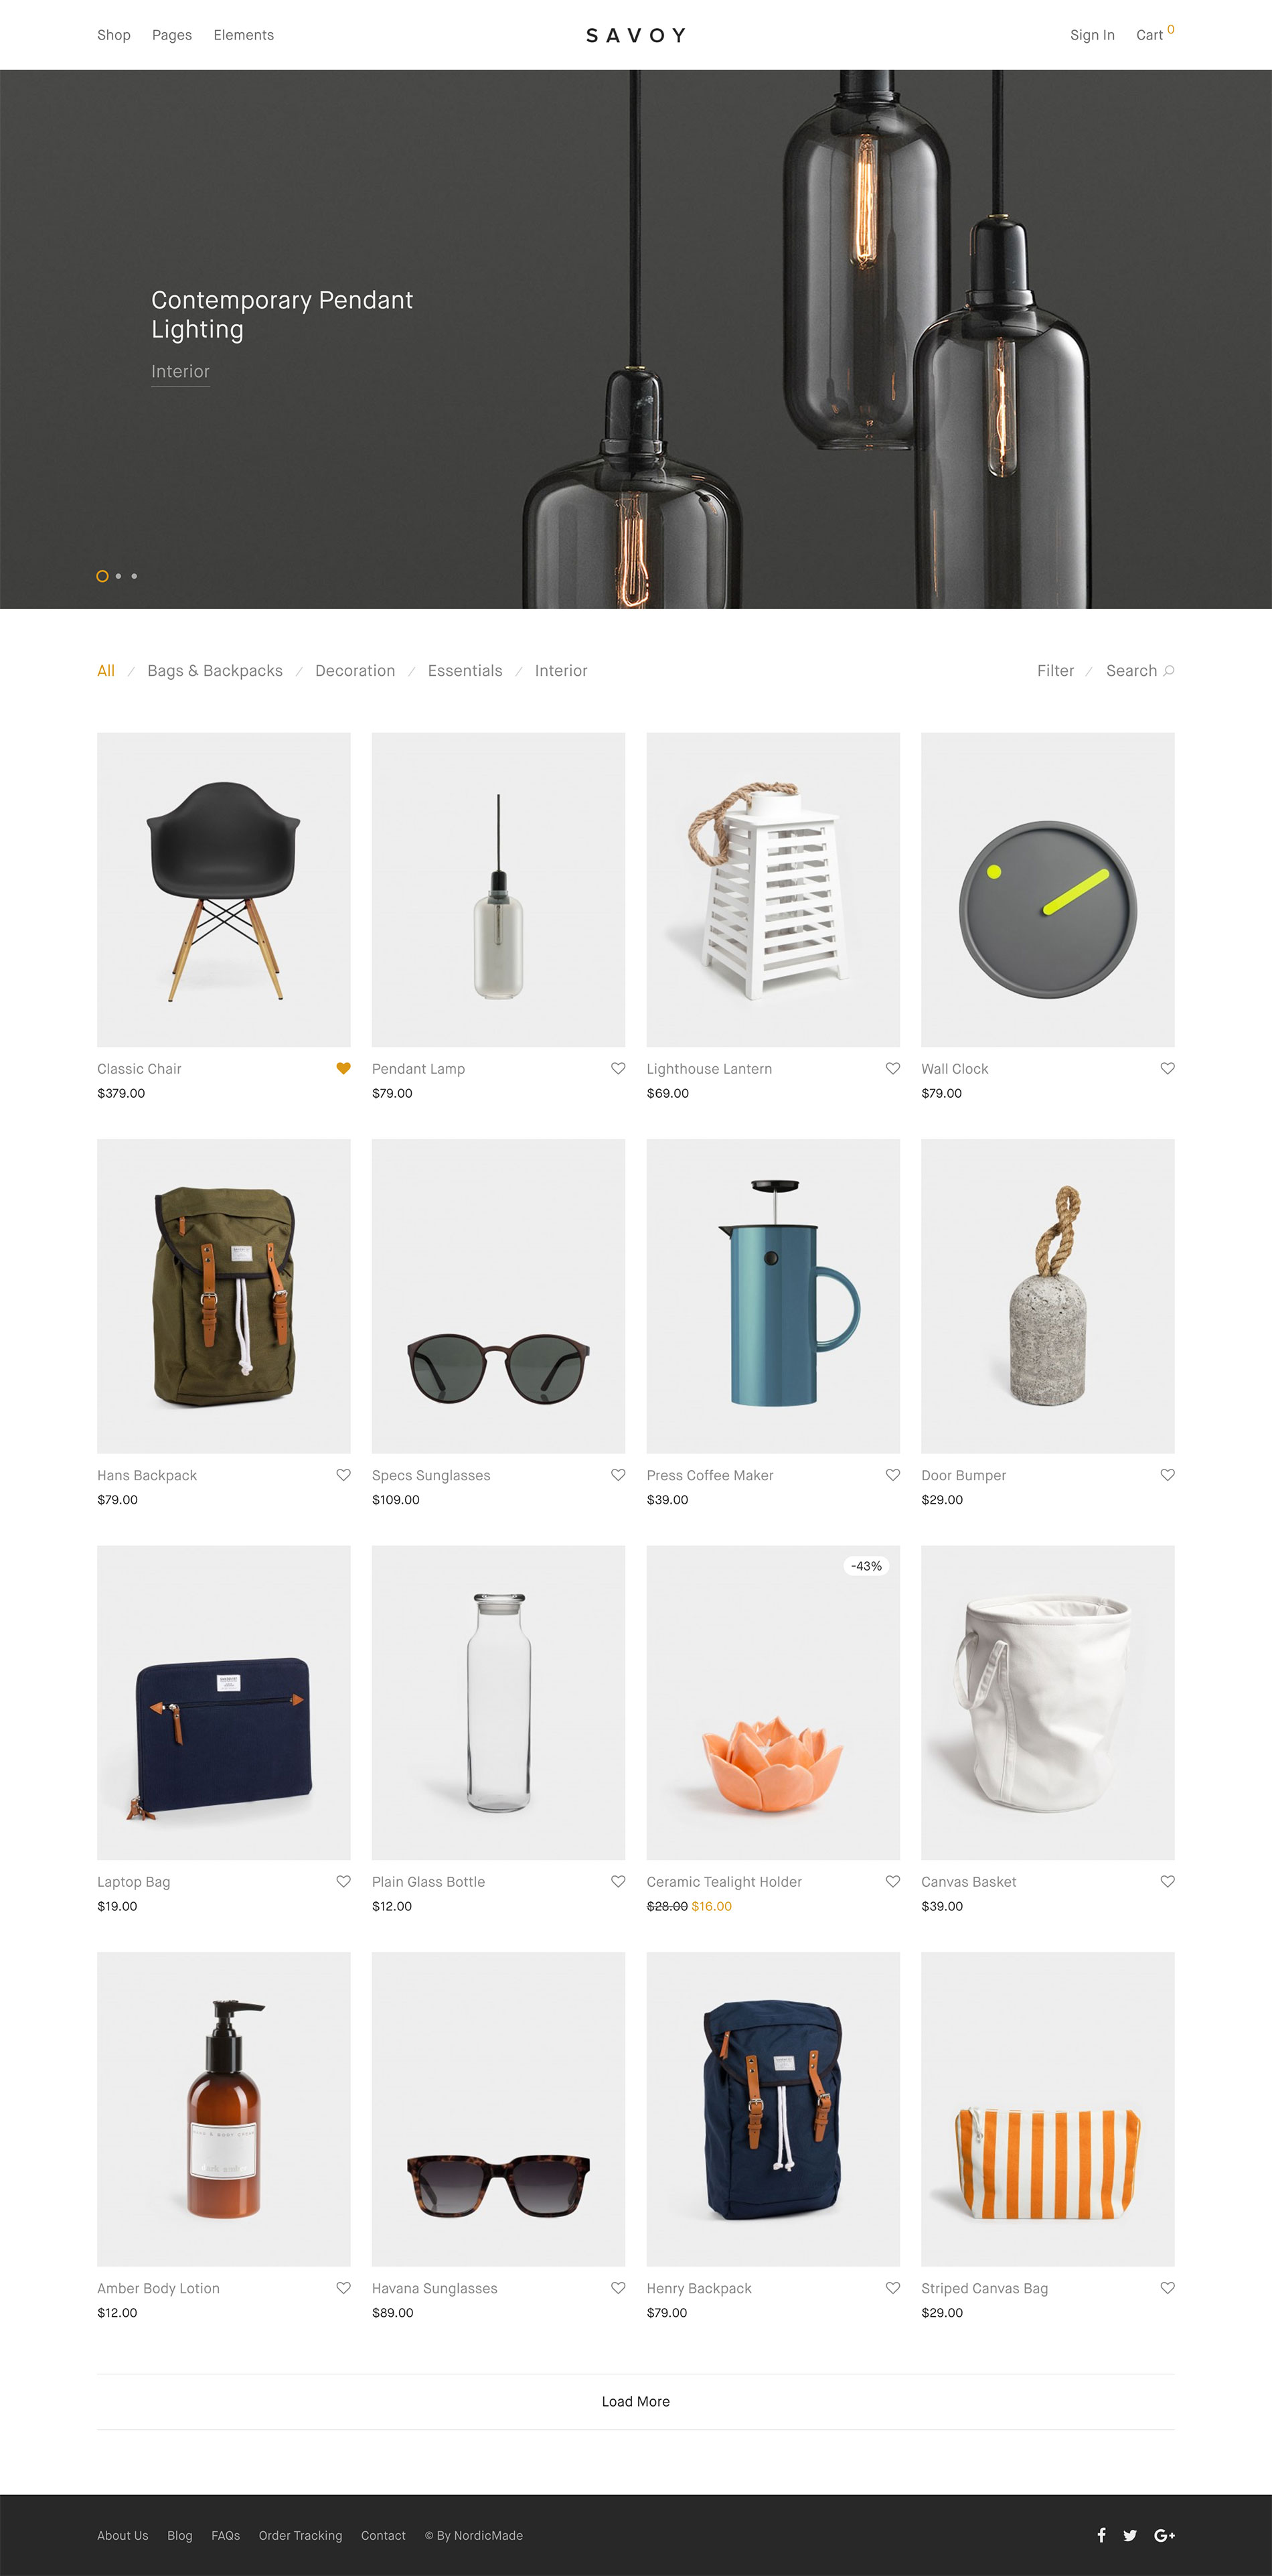Select the third hero slider dot
Image resolution: width=1272 pixels, height=2576 pixels.
tap(134, 576)
